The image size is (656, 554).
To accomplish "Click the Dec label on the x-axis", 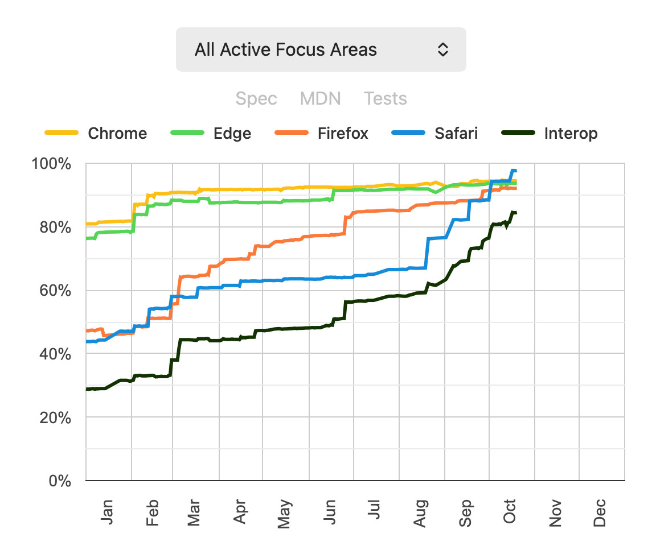I will pyautogui.click(x=599, y=512).
